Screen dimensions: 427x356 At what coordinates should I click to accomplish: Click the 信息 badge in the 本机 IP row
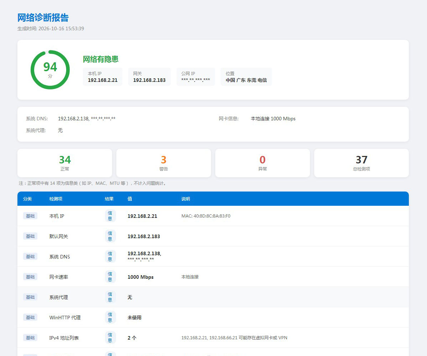point(110,216)
